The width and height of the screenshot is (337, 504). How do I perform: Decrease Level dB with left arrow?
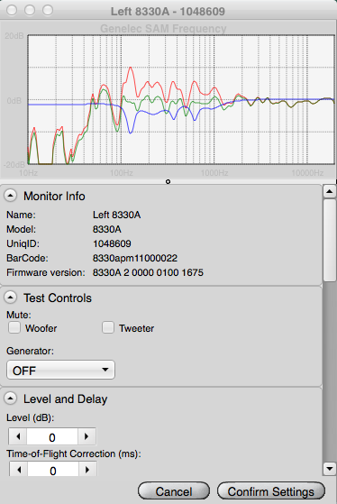point(18,436)
